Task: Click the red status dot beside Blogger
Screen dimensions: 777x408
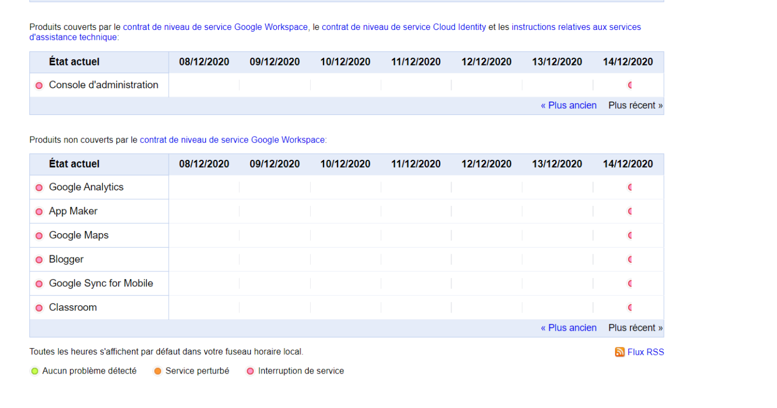Action: (39, 260)
